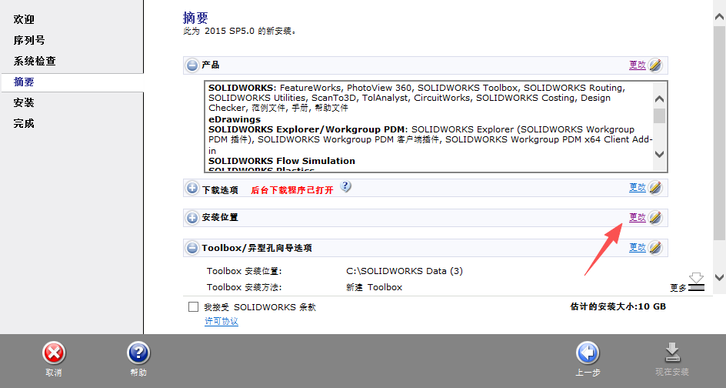The height and width of the screenshot is (388, 726).
Task: Click the 新建 Toolbox value
Action: [x=374, y=287]
